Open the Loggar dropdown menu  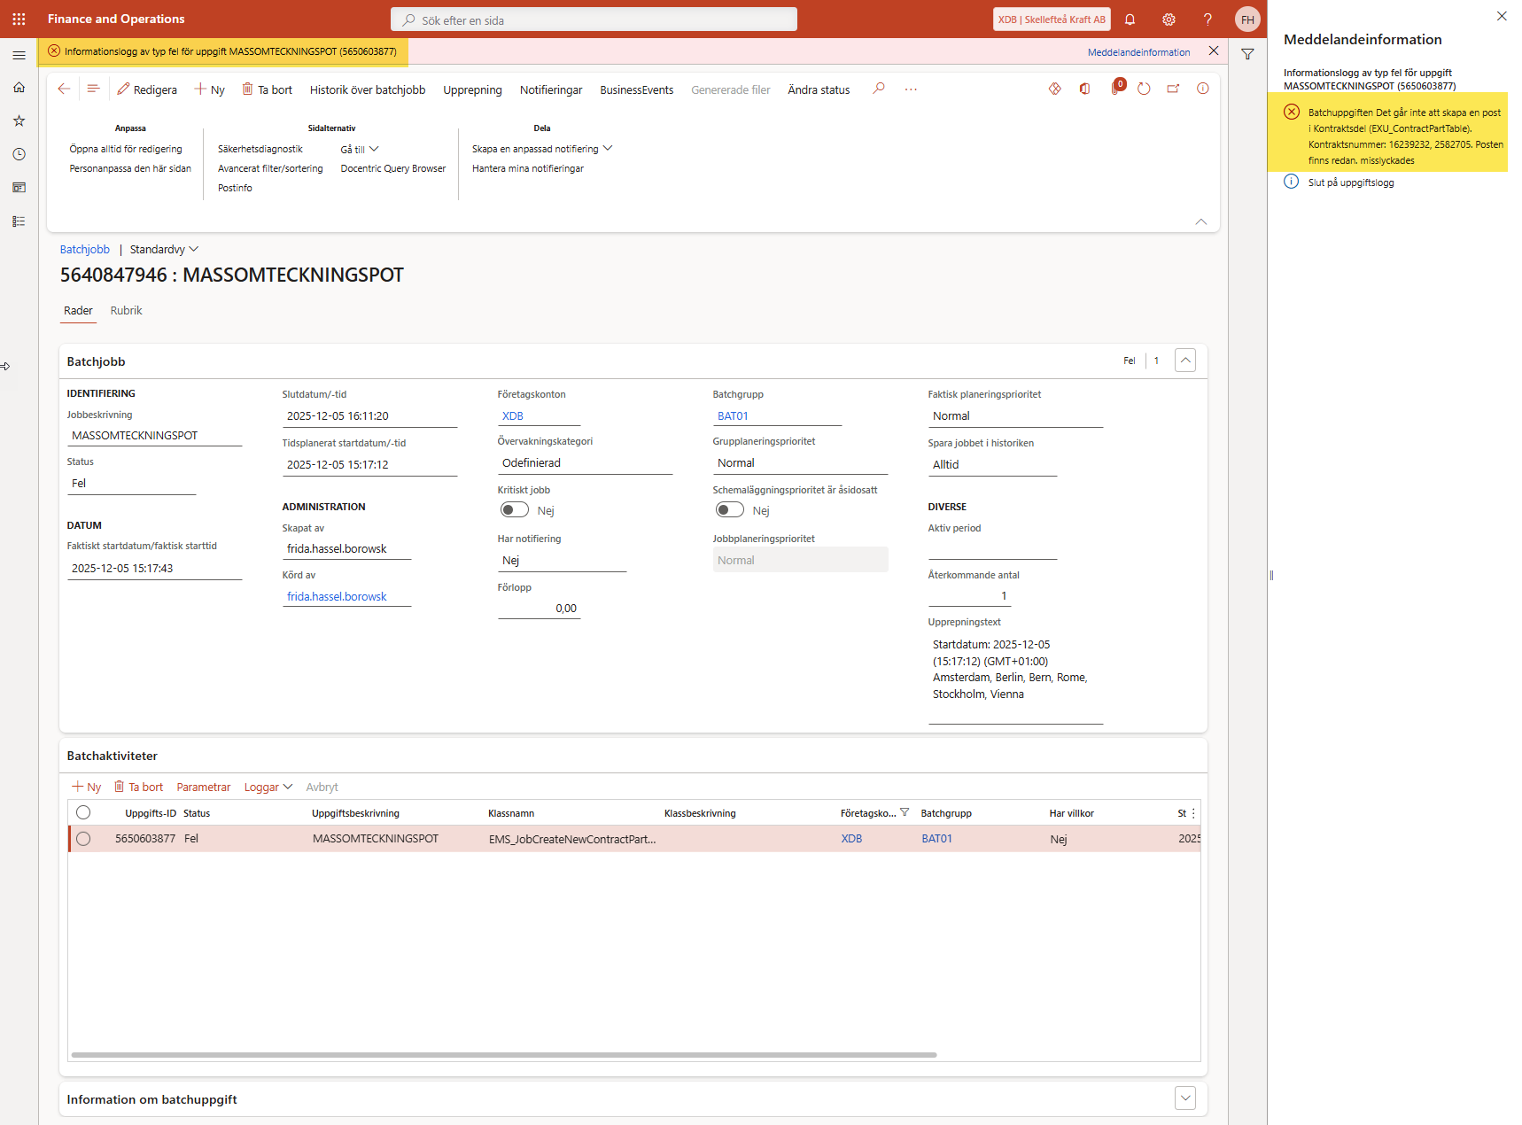tap(268, 787)
